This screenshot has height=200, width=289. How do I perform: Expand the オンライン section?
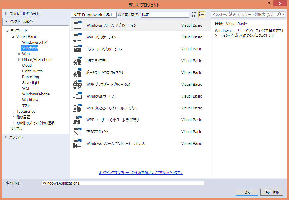[6, 137]
